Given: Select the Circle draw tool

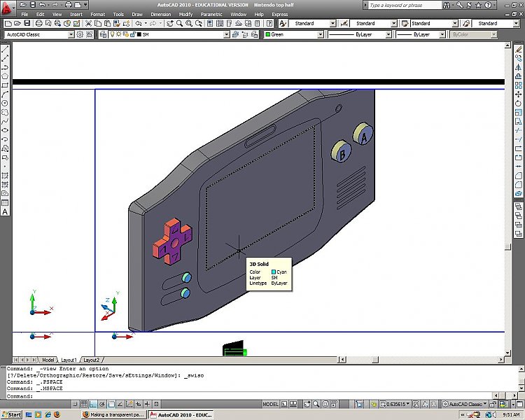Looking at the screenshot, I should click(5, 104).
